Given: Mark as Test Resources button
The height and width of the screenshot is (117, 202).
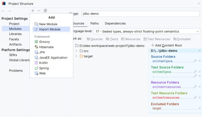Looking at the screenshot, I should (x=157, y=39).
